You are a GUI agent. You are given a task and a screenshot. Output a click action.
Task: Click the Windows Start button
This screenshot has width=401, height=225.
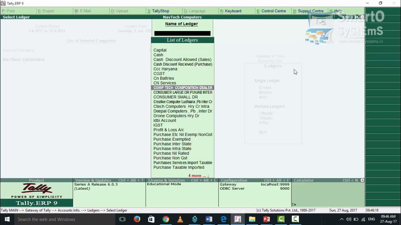(x=7, y=219)
